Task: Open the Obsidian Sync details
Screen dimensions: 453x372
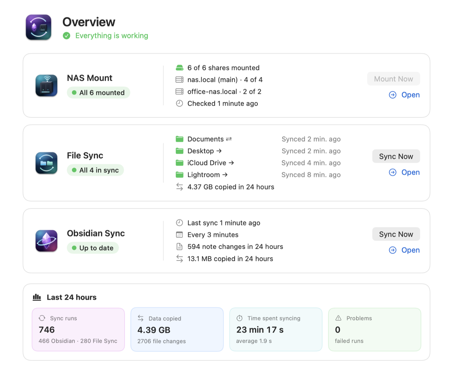Action: [404, 250]
